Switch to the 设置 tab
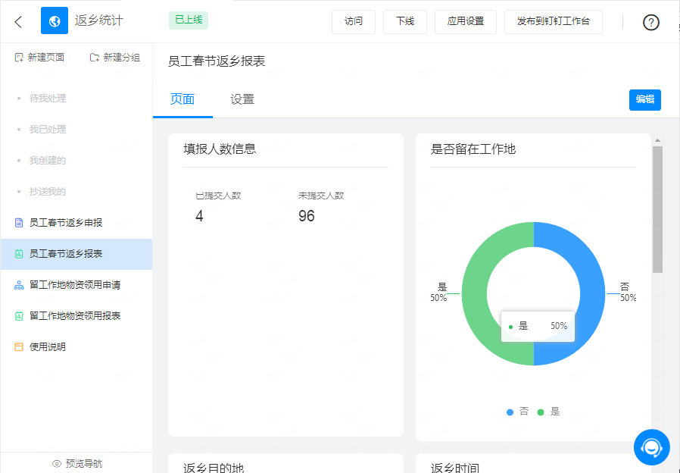This screenshot has height=473, width=680. (242, 99)
